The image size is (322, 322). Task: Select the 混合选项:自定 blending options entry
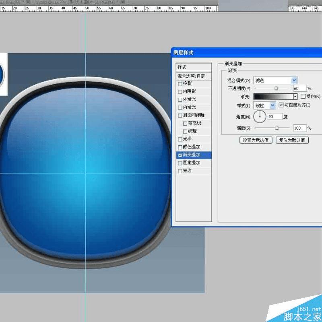click(192, 76)
